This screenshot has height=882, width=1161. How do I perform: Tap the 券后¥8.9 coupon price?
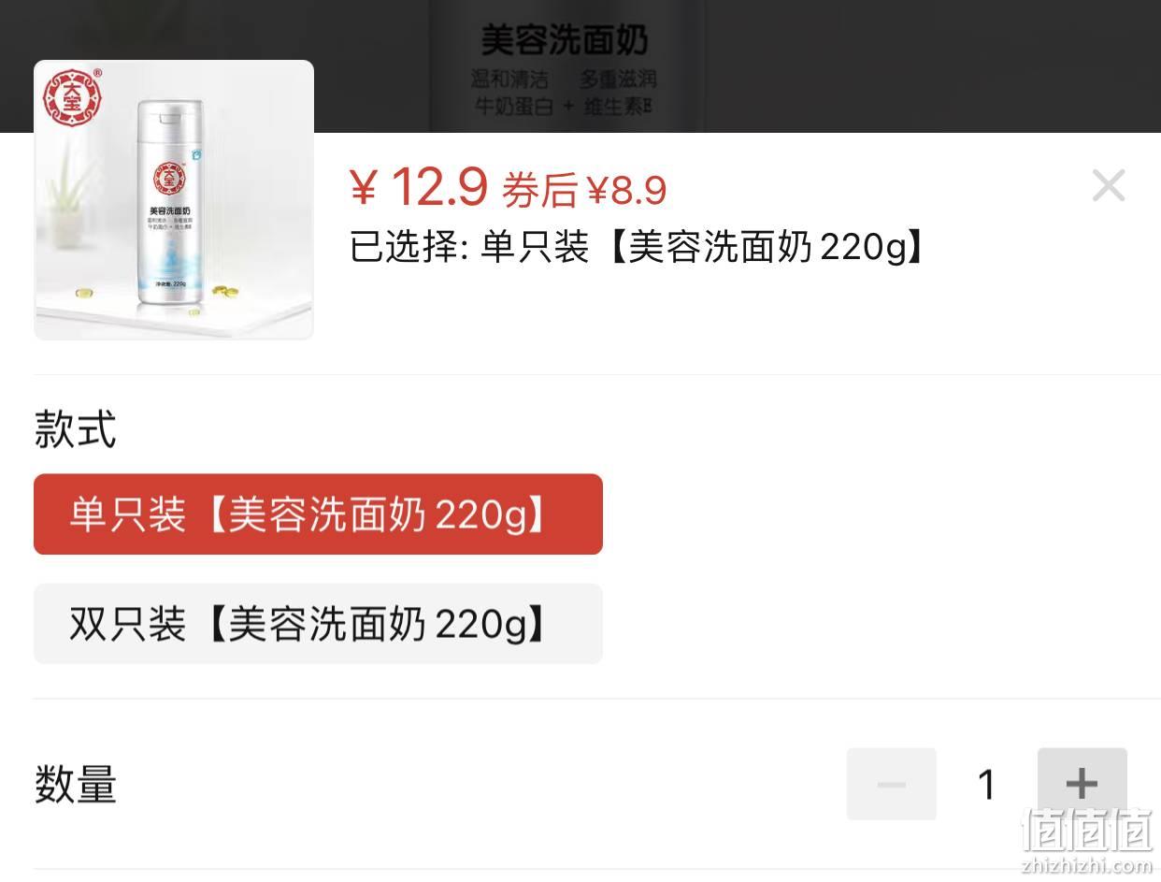(x=584, y=190)
